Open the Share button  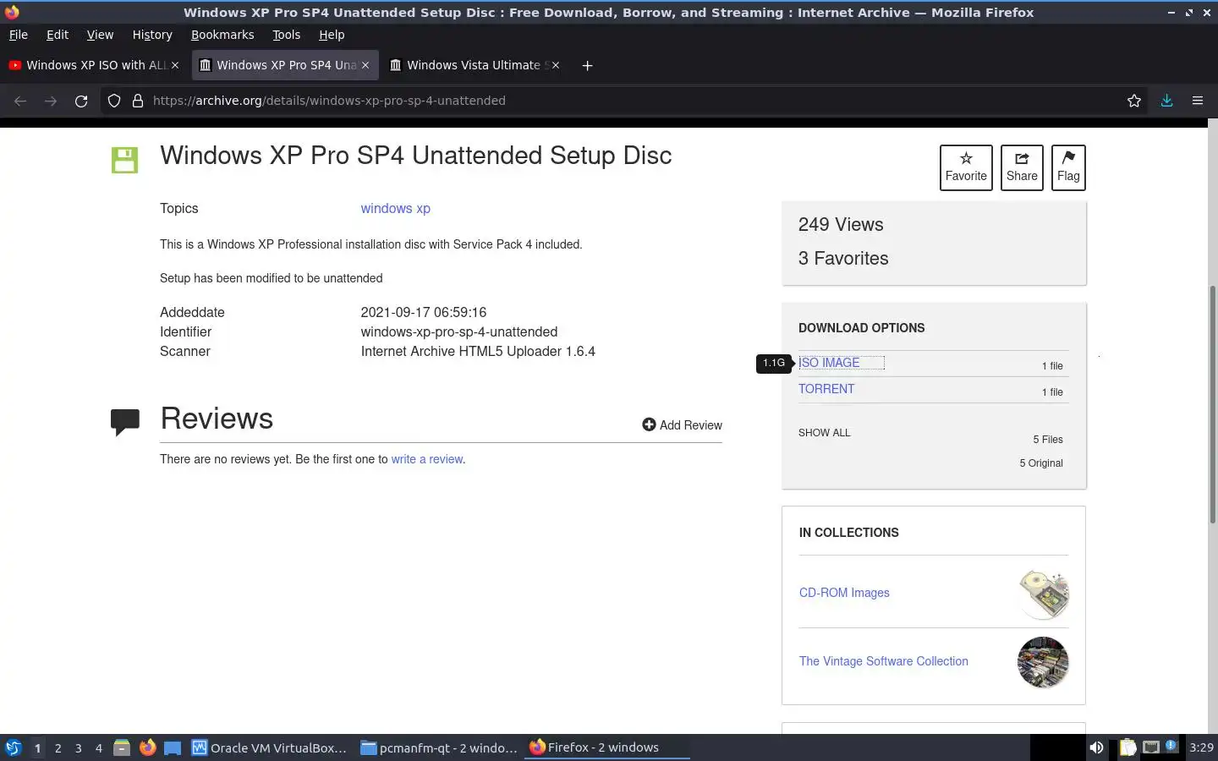1022,167
